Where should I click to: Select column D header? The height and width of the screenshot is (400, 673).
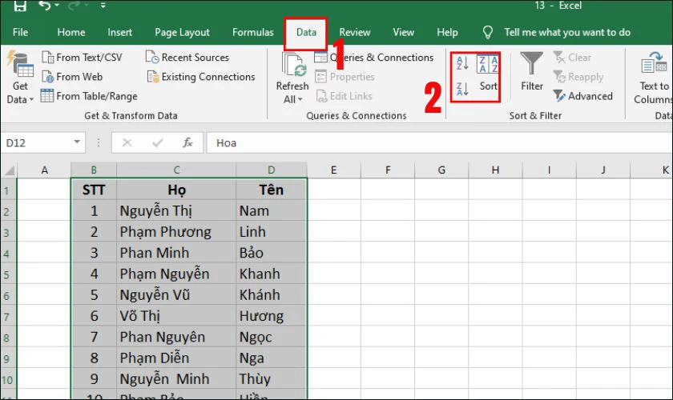pyautogui.click(x=272, y=170)
